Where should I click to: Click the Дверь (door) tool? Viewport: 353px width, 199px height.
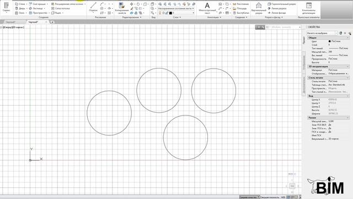(x=20, y=8)
